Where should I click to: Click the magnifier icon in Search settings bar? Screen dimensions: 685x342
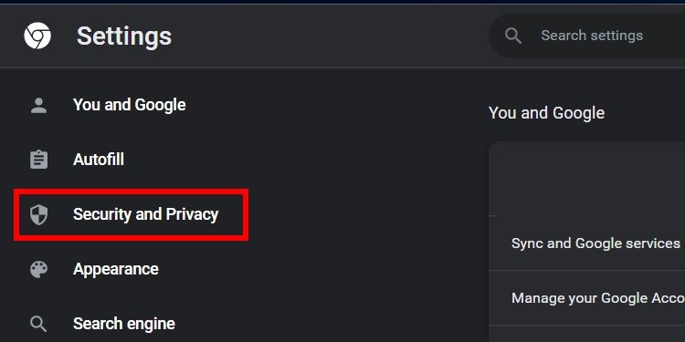coord(513,36)
